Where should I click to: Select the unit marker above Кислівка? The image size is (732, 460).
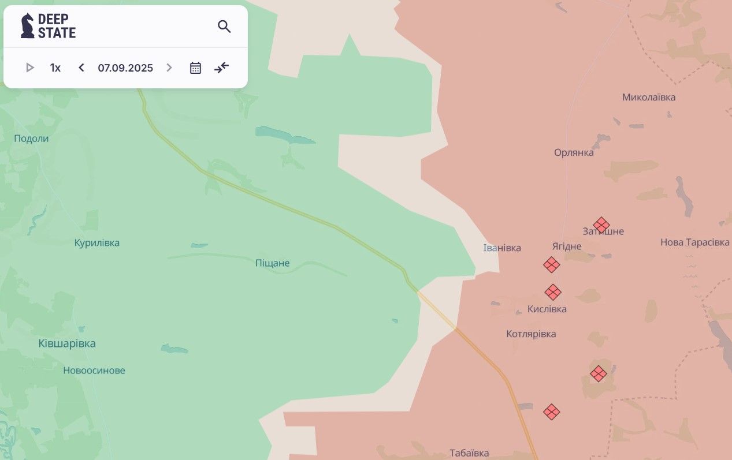(553, 292)
